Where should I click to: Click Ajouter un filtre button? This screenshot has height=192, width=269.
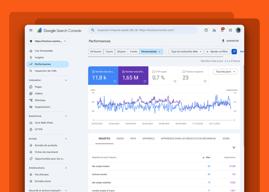coord(217,52)
